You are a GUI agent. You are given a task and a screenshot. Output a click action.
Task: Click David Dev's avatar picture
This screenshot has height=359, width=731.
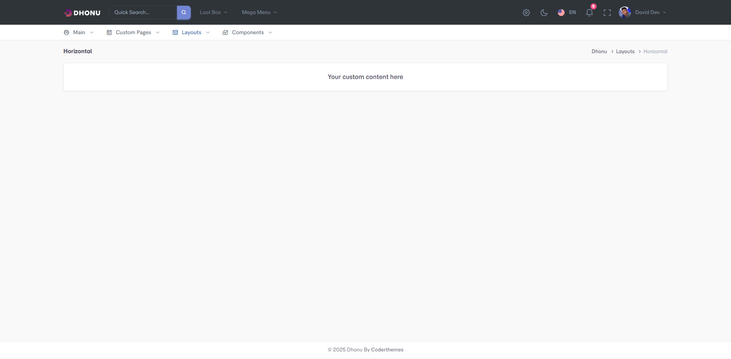tap(625, 13)
